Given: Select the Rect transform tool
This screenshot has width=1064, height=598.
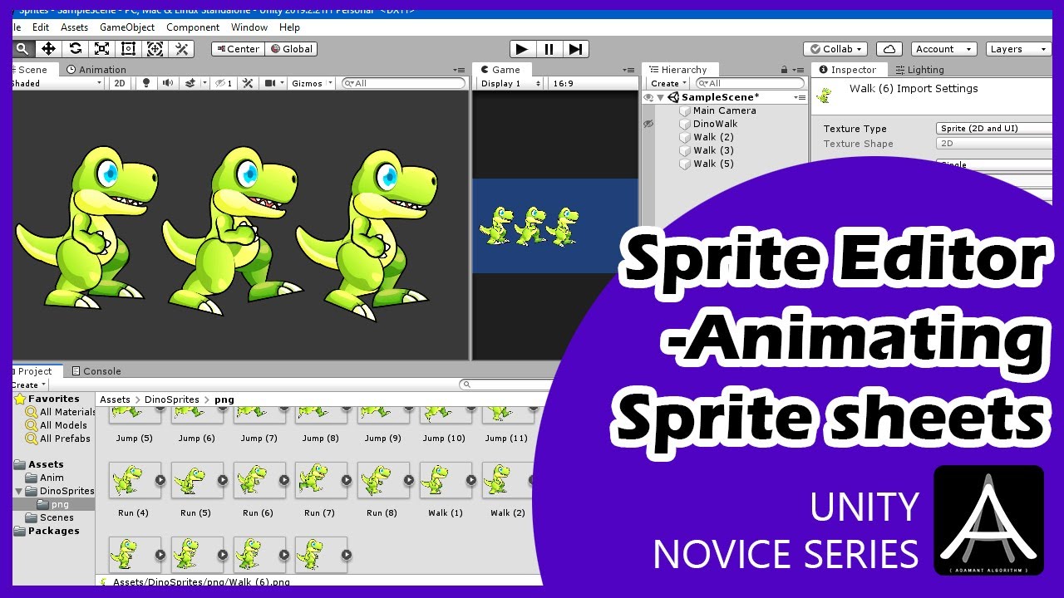Looking at the screenshot, I should point(128,49).
